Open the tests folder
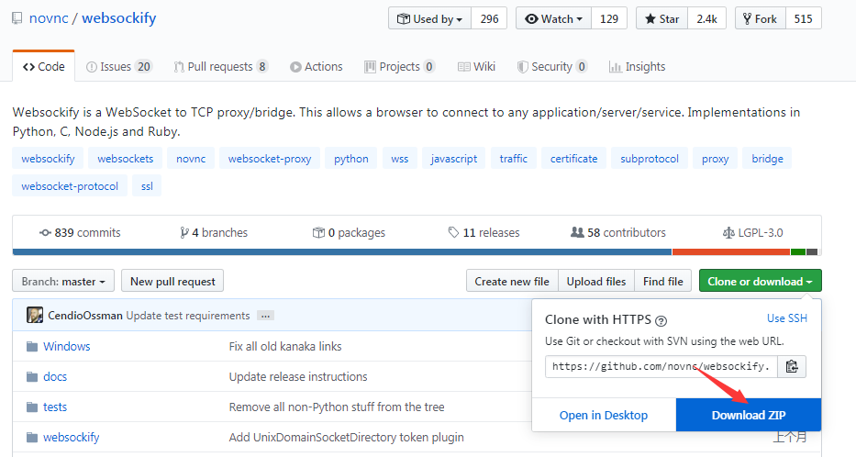This screenshot has height=457, width=856. click(x=55, y=407)
